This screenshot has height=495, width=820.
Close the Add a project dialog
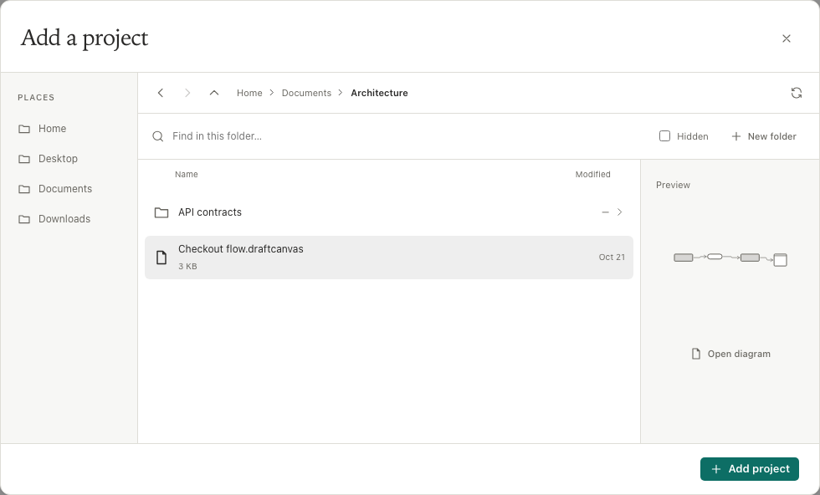coord(786,38)
